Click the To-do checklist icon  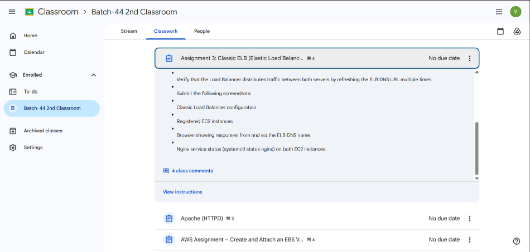(x=13, y=92)
